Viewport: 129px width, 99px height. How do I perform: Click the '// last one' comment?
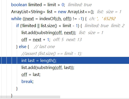click(44, 47)
